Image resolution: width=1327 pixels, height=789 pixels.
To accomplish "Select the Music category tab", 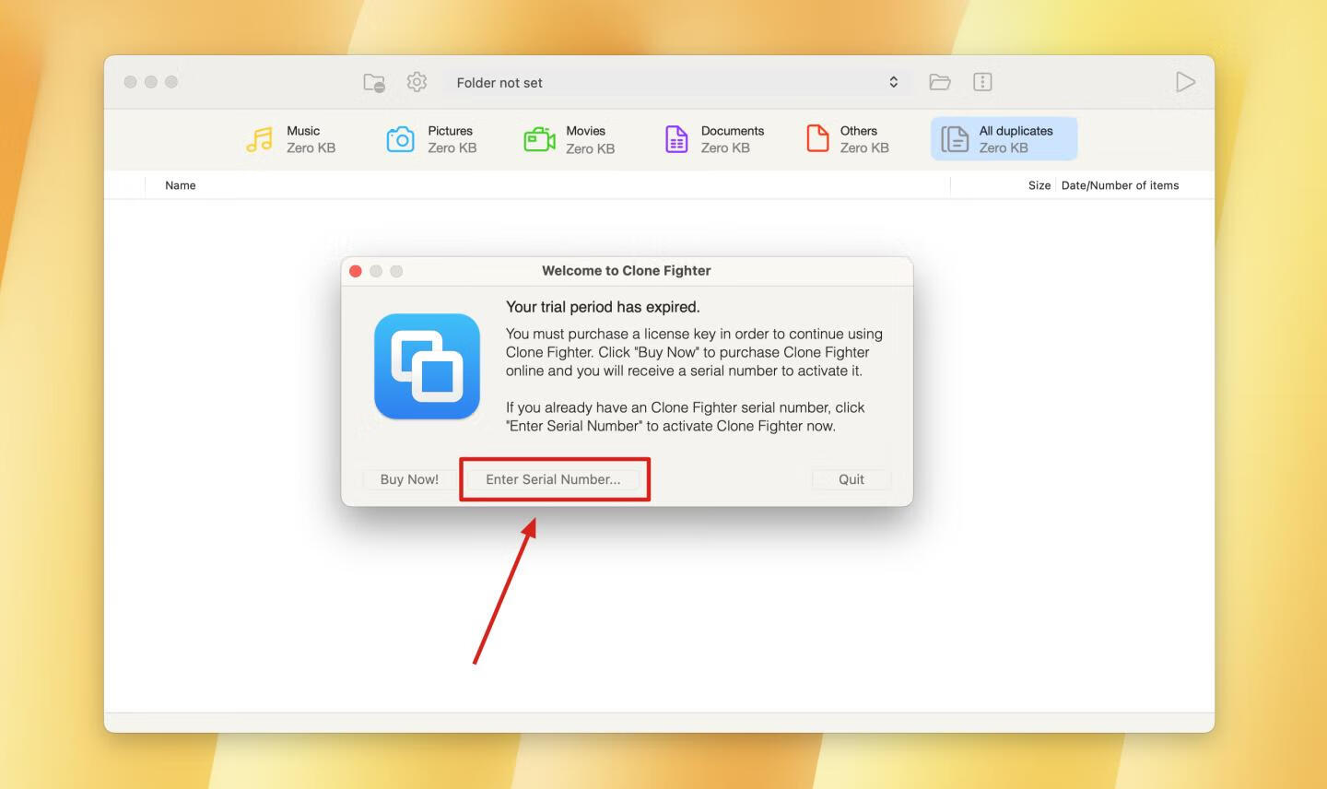I will pos(291,139).
